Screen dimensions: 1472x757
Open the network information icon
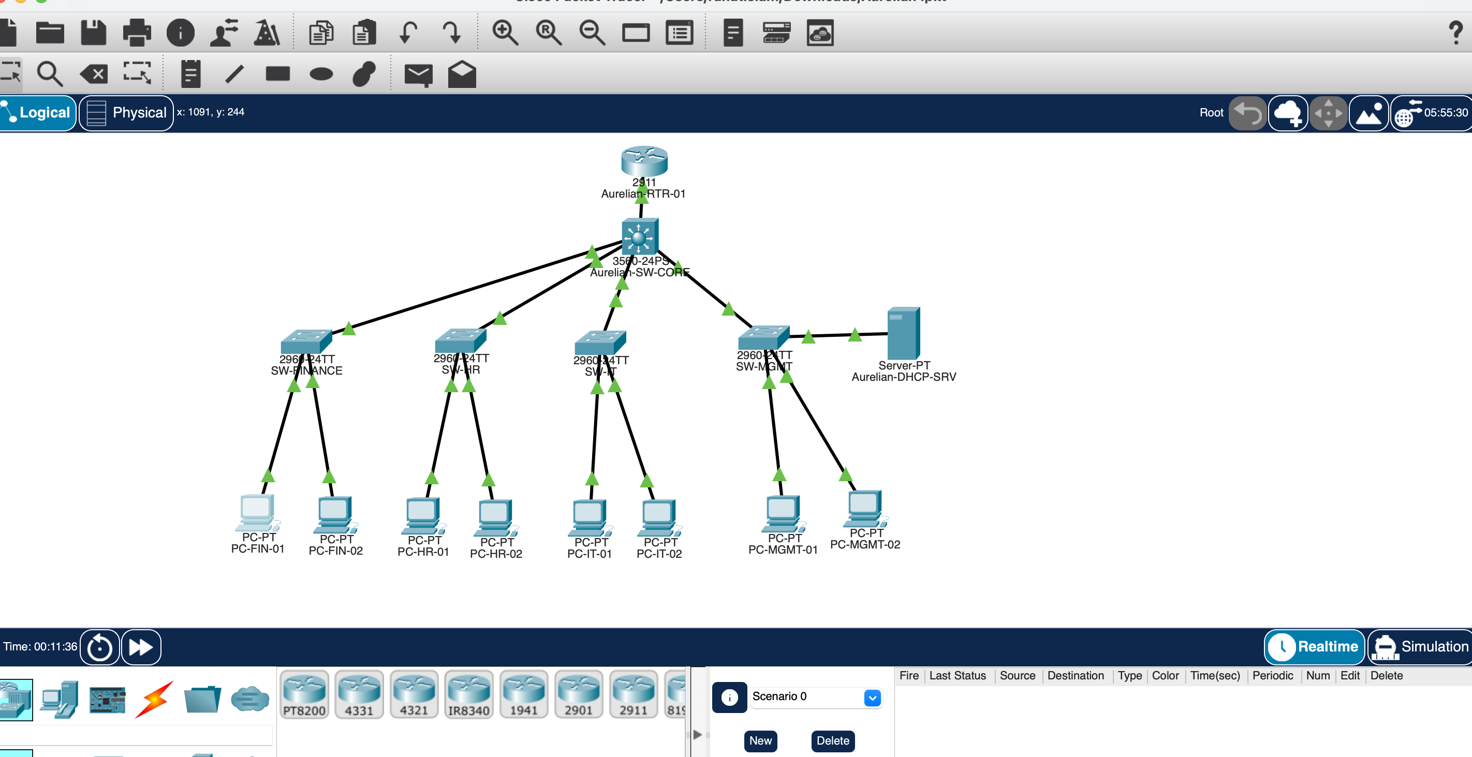coord(181,33)
